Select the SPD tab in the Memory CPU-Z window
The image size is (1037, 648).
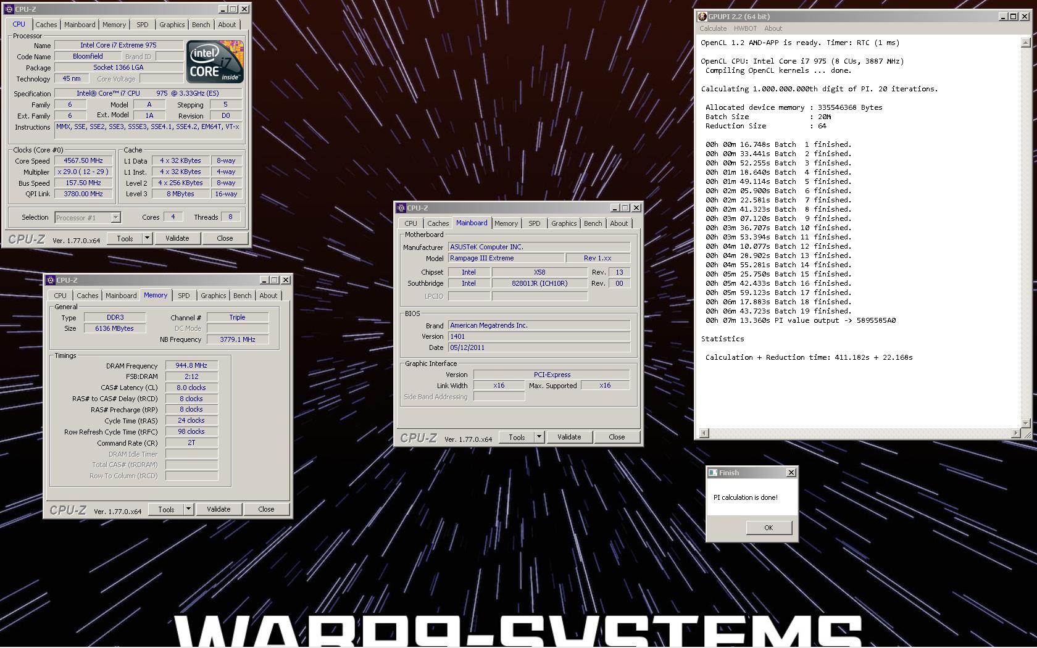point(184,296)
